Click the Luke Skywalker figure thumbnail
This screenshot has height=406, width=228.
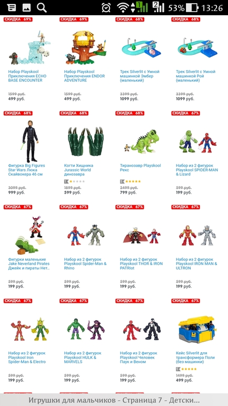[x=31, y=141]
